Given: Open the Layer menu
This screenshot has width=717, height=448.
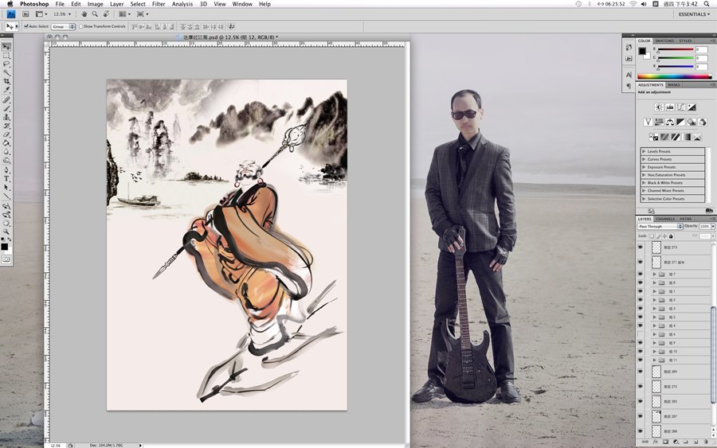Looking at the screenshot, I should (x=116, y=4).
